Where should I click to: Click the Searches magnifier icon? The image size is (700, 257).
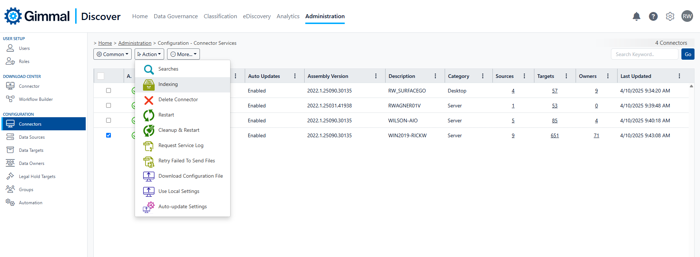pyautogui.click(x=148, y=69)
